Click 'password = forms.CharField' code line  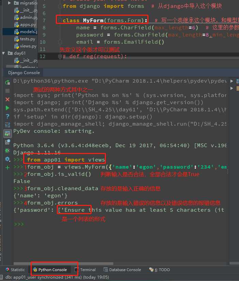pyautogui.click(x=158, y=35)
